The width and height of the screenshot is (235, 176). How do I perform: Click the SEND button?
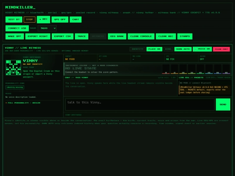(223, 104)
